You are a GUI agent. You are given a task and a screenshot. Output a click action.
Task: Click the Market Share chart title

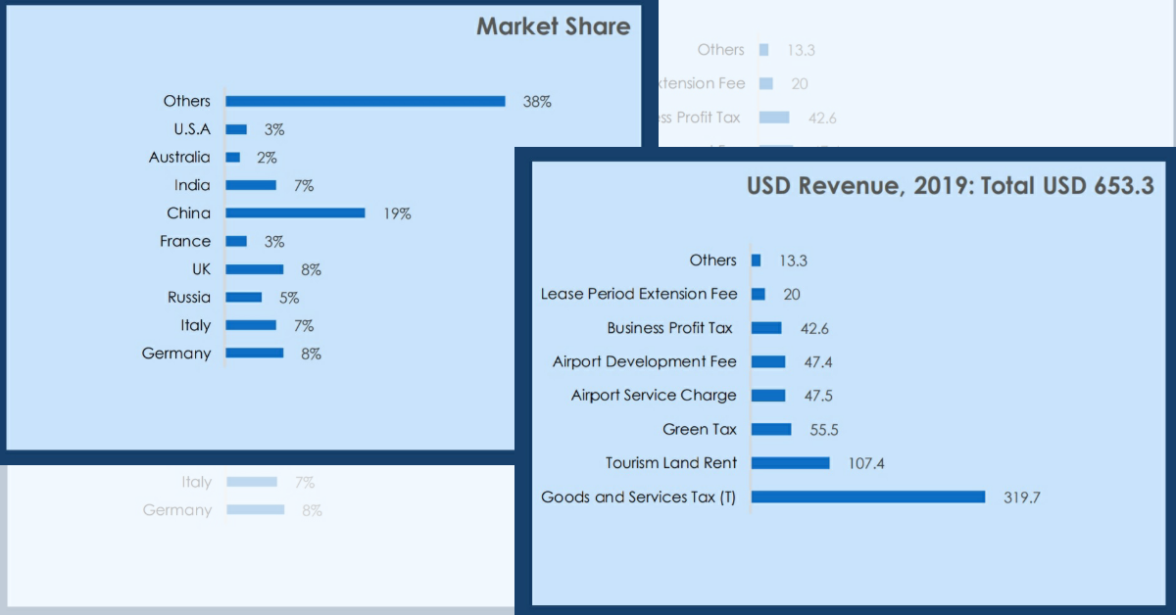point(553,26)
